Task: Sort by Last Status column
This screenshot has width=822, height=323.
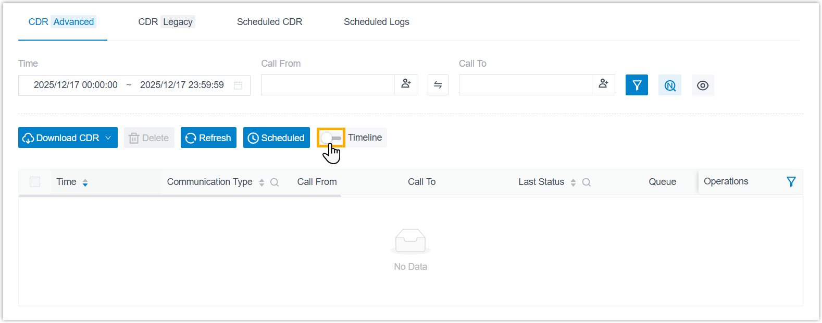Action: pyautogui.click(x=573, y=182)
